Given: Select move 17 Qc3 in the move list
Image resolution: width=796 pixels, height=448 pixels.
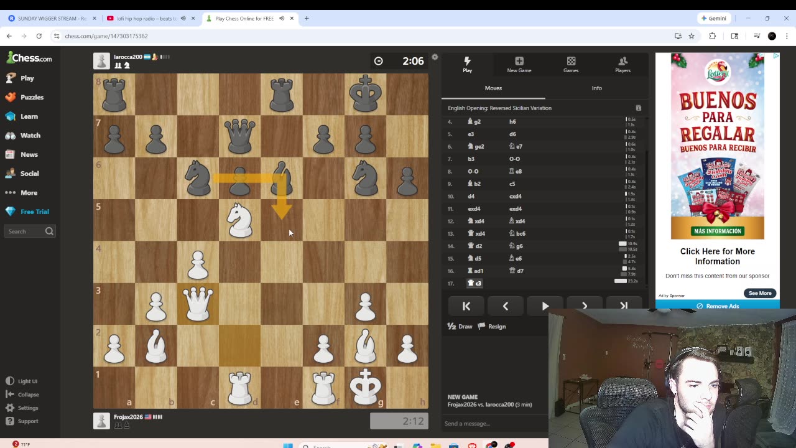Looking at the screenshot, I should [x=475, y=283].
